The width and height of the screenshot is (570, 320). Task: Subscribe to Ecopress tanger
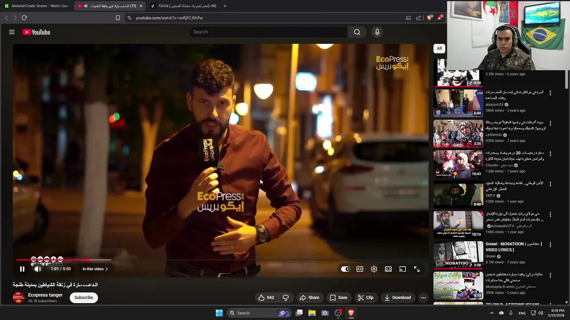[x=84, y=297]
